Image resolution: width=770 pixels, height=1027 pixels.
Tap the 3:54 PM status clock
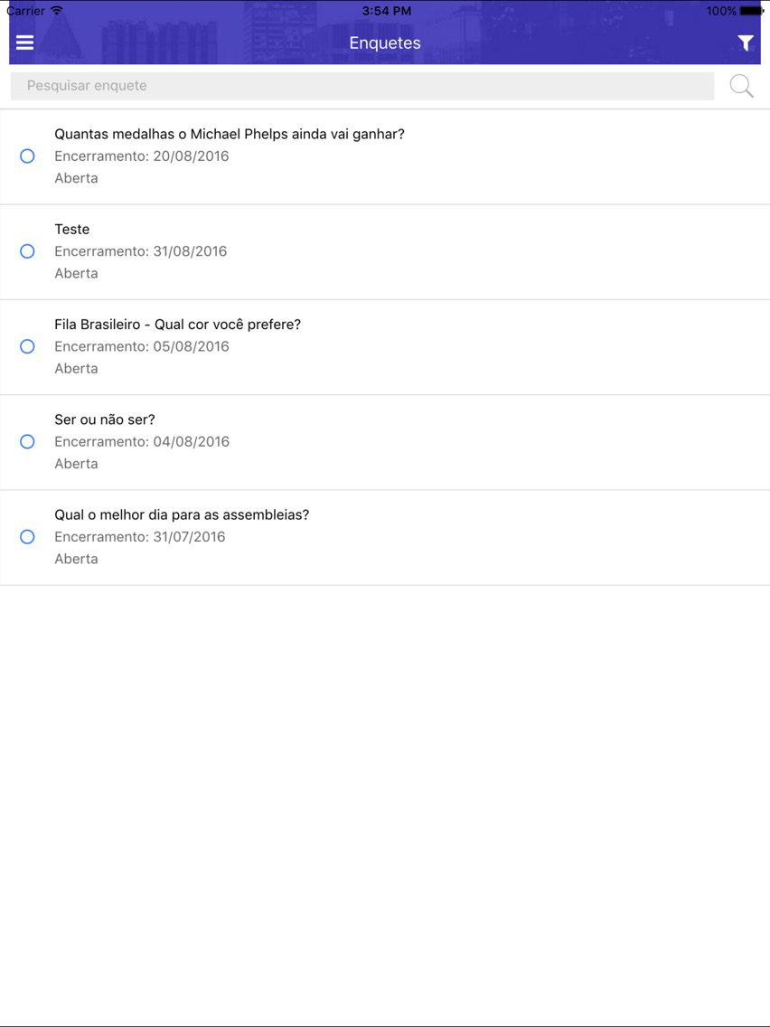(x=386, y=11)
